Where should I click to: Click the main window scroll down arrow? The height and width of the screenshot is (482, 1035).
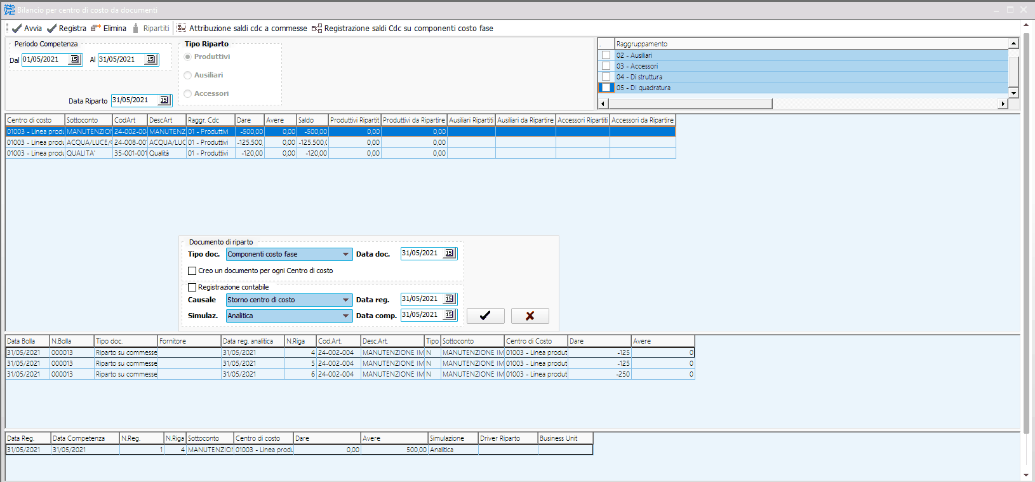[x=1026, y=474]
